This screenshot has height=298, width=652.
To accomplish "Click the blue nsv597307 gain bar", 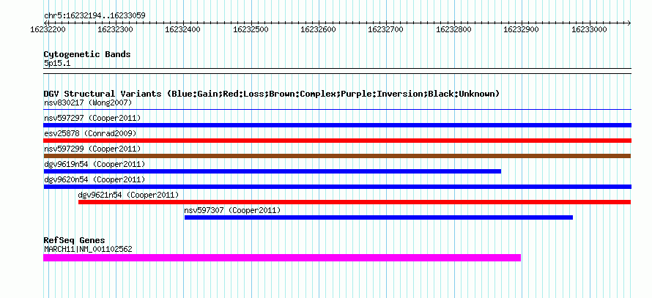I will tap(379, 217).
